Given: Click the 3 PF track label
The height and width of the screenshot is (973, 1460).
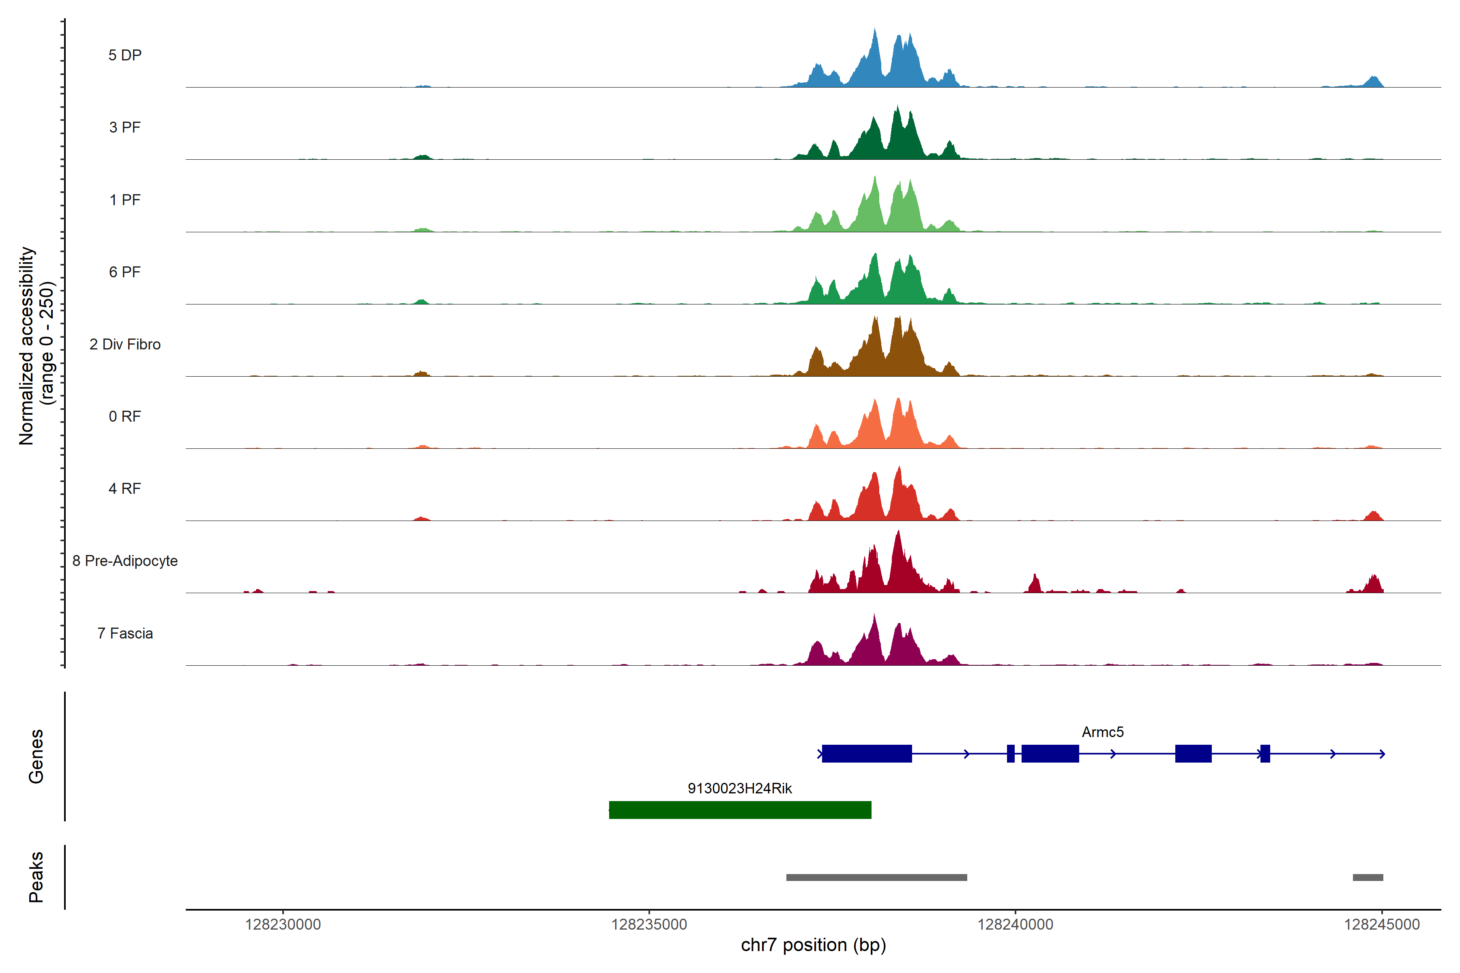Looking at the screenshot, I should click(125, 127).
